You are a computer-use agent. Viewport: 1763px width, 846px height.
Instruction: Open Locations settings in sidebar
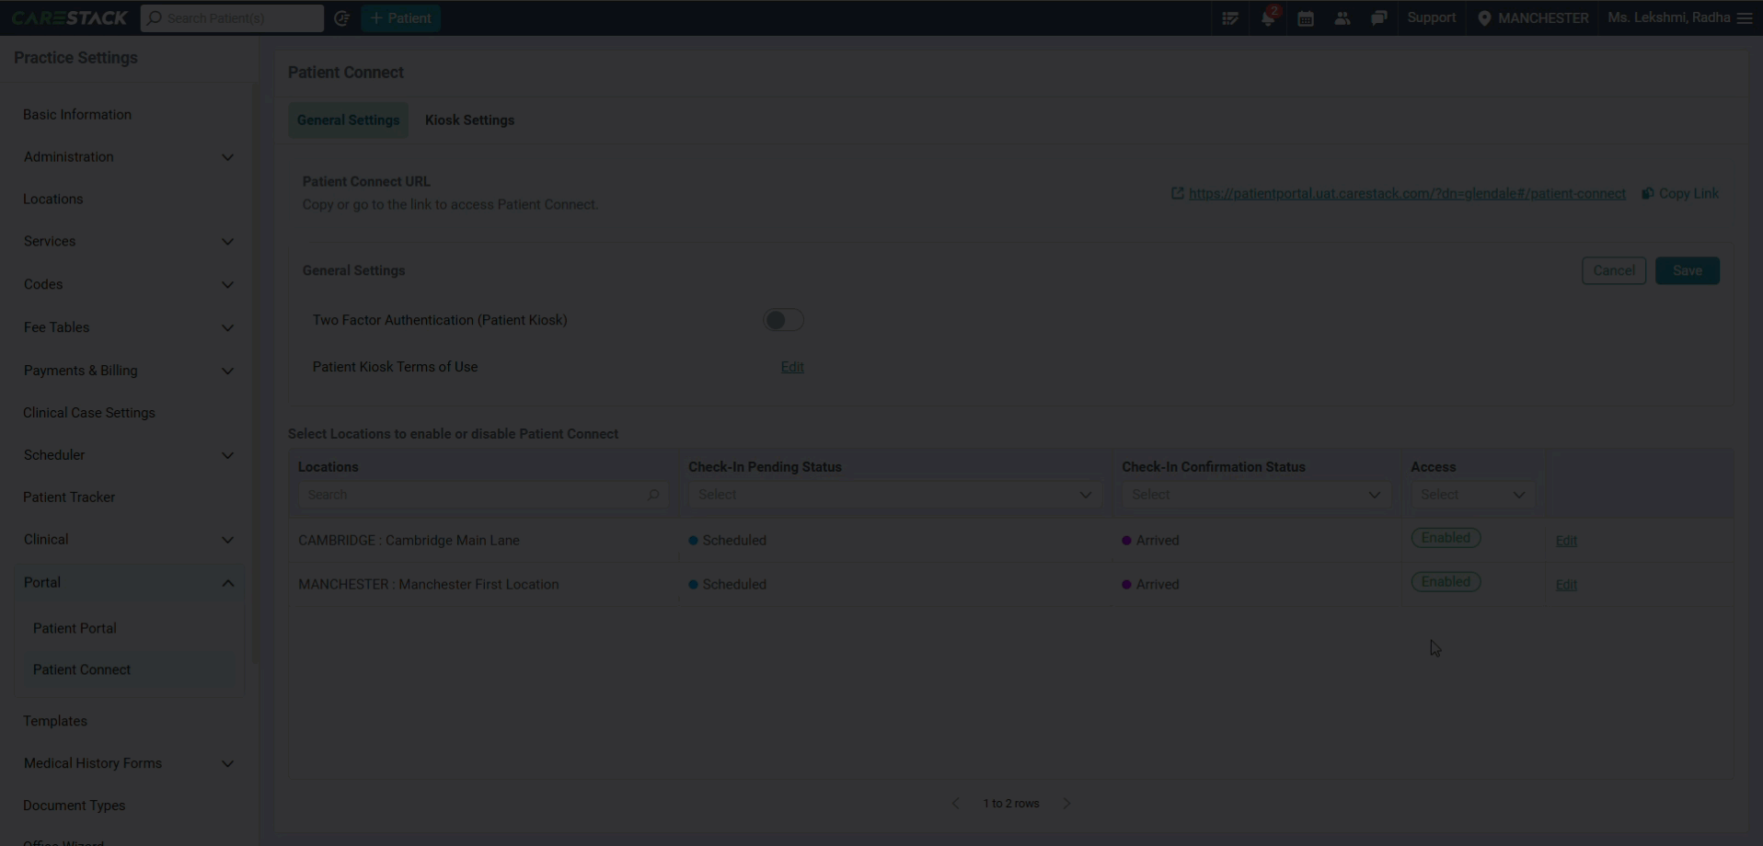coord(53,200)
